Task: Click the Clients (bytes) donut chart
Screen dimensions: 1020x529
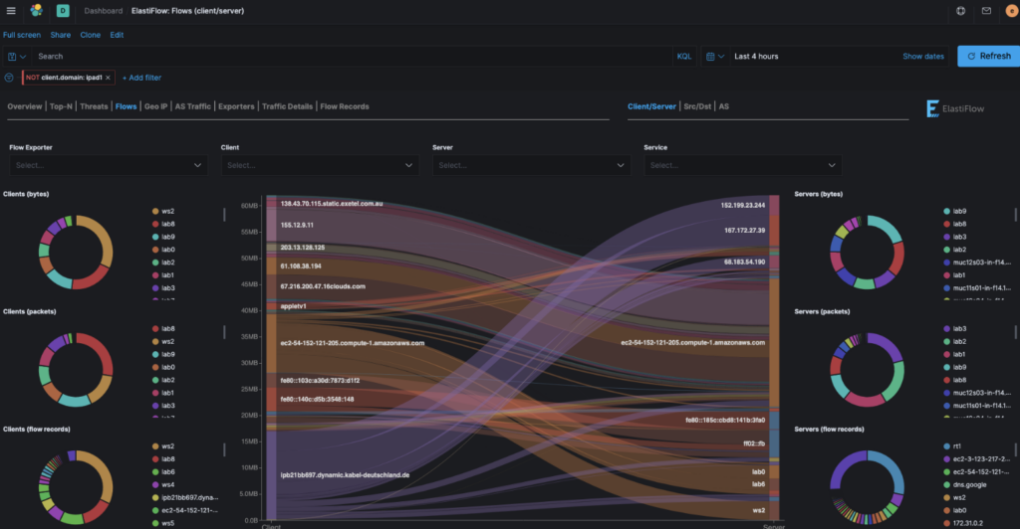Action: coord(76,252)
